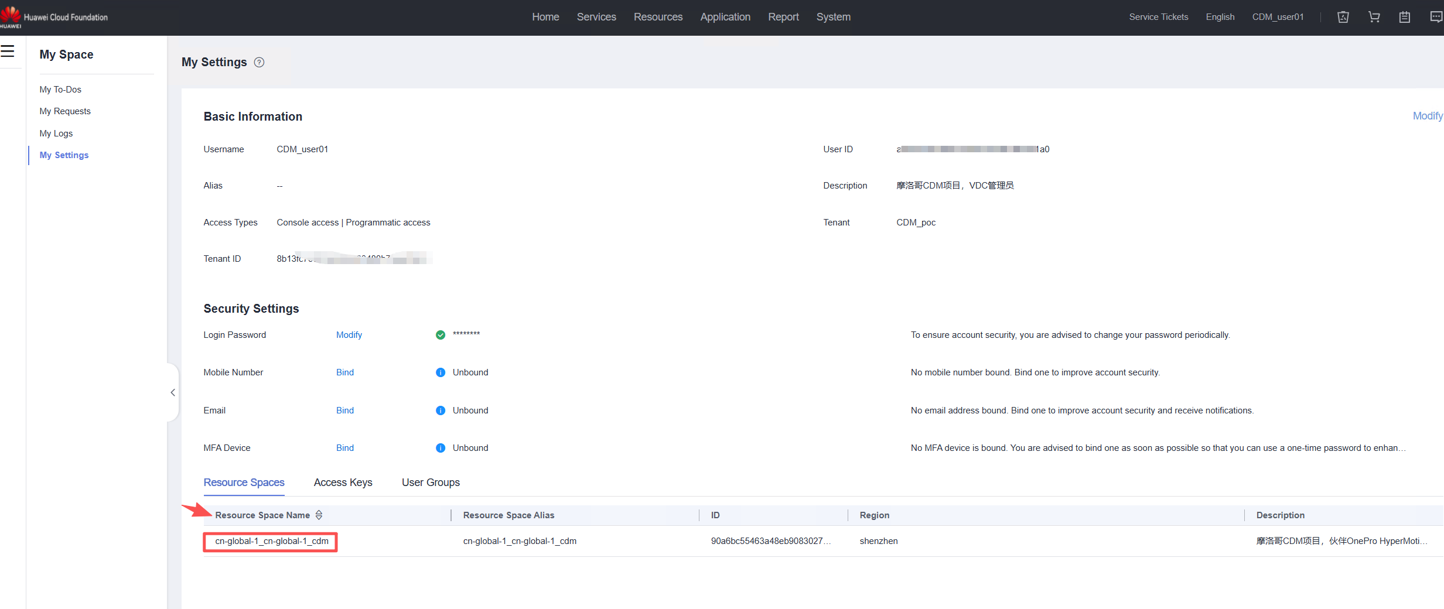Switch to Access Keys tab
This screenshot has width=1444, height=609.
(343, 483)
